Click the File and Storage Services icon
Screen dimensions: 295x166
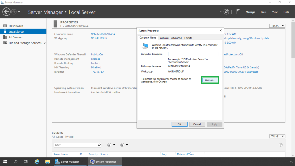[x=5, y=43]
